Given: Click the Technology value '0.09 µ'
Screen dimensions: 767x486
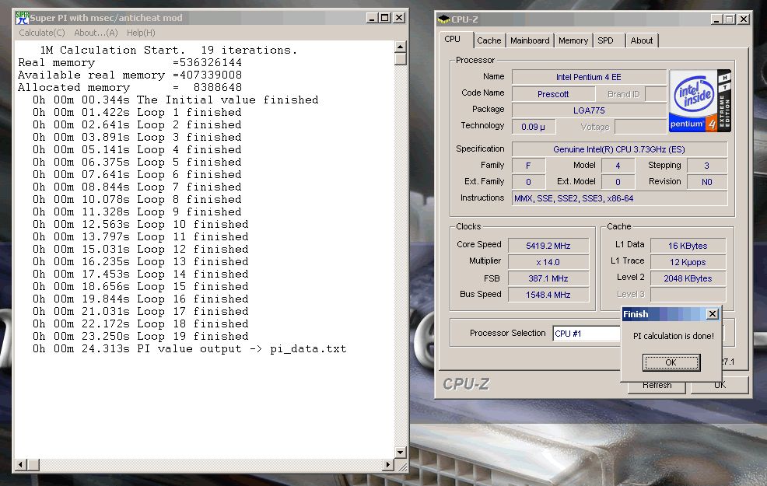Looking at the screenshot, I should click(533, 127).
